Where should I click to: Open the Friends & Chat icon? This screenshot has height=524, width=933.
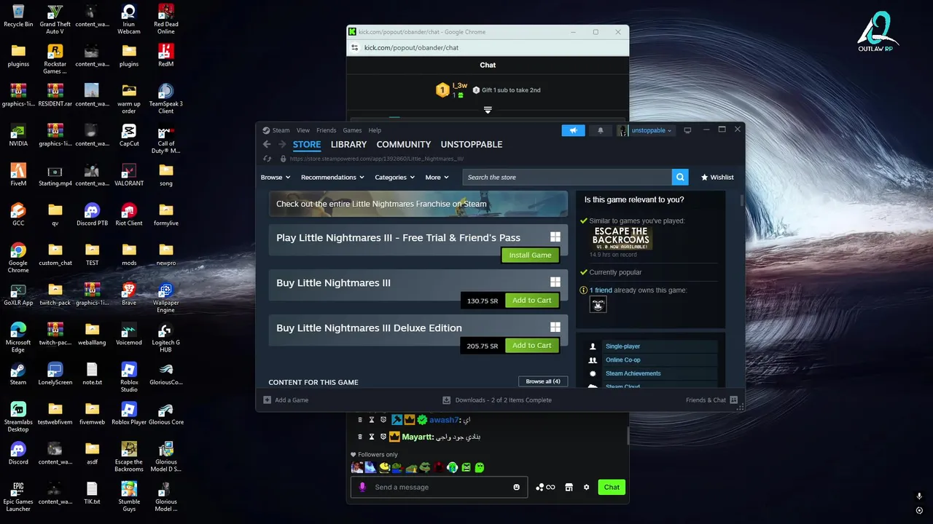point(733,400)
